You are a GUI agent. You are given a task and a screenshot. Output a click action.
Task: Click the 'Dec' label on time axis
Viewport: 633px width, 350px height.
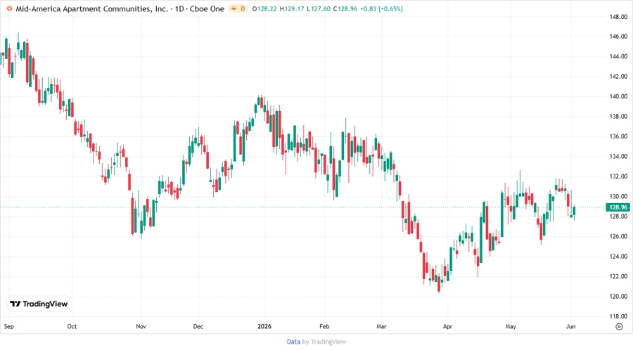[198, 326]
